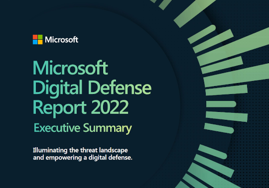Select the yellow square in the Microsoft logo

(x=40, y=42)
